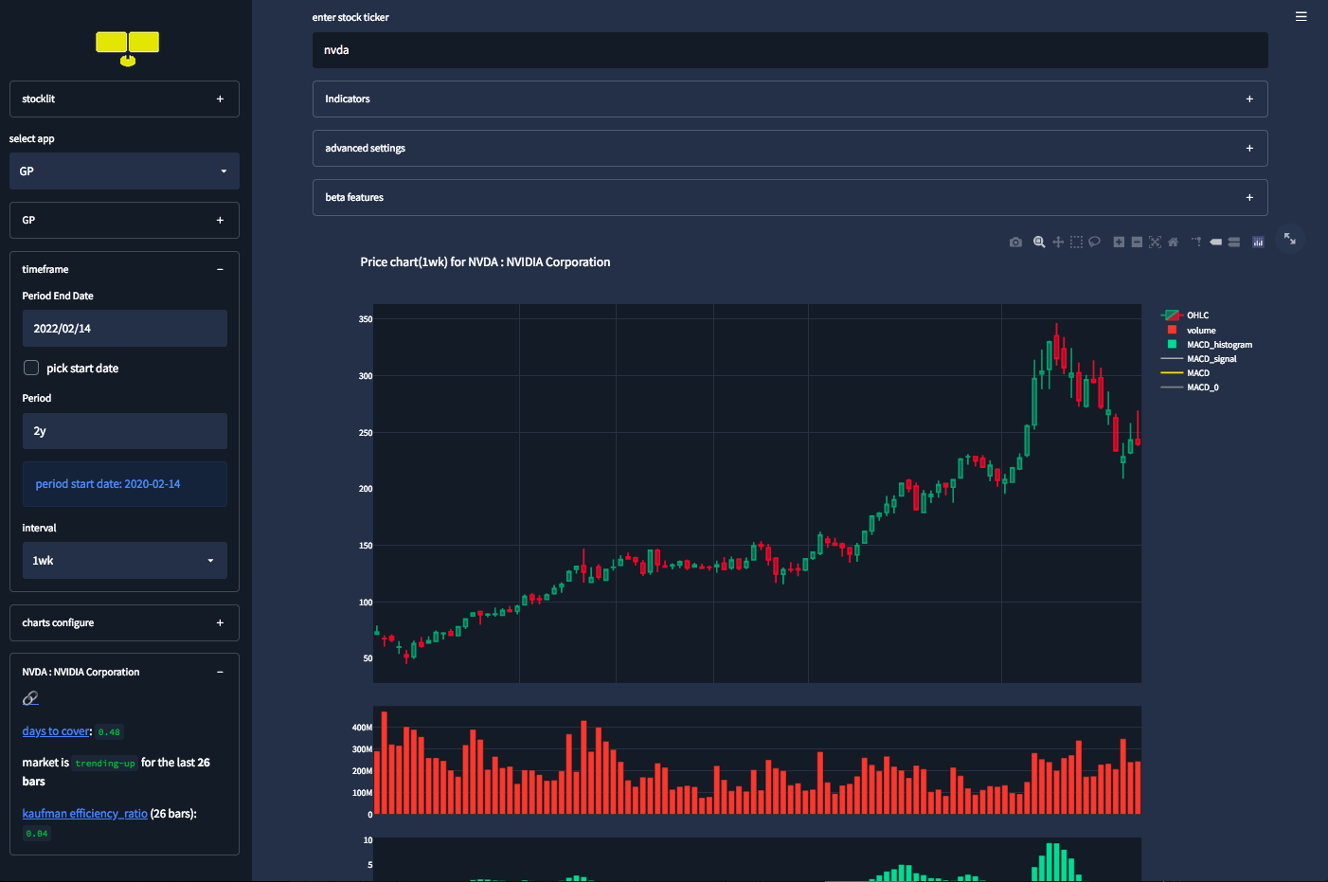
Task: Check the pick start date checkbox
Action: tap(31, 368)
